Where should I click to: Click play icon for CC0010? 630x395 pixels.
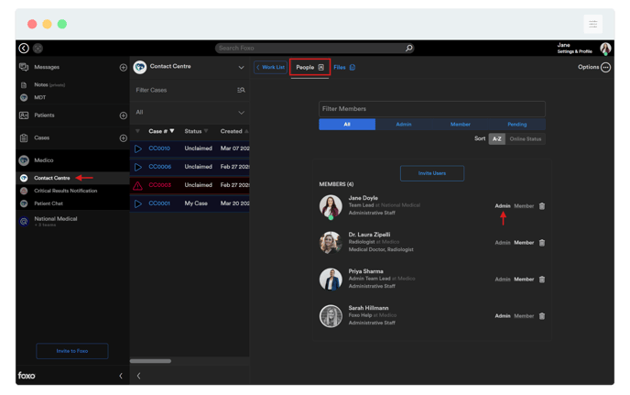pos(137,148)
